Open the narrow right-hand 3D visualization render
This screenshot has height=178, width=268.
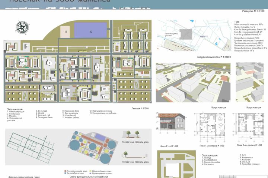[x=250, y=82]
